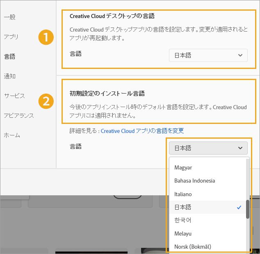Collapse the default install language dropdown

[208, 148]
